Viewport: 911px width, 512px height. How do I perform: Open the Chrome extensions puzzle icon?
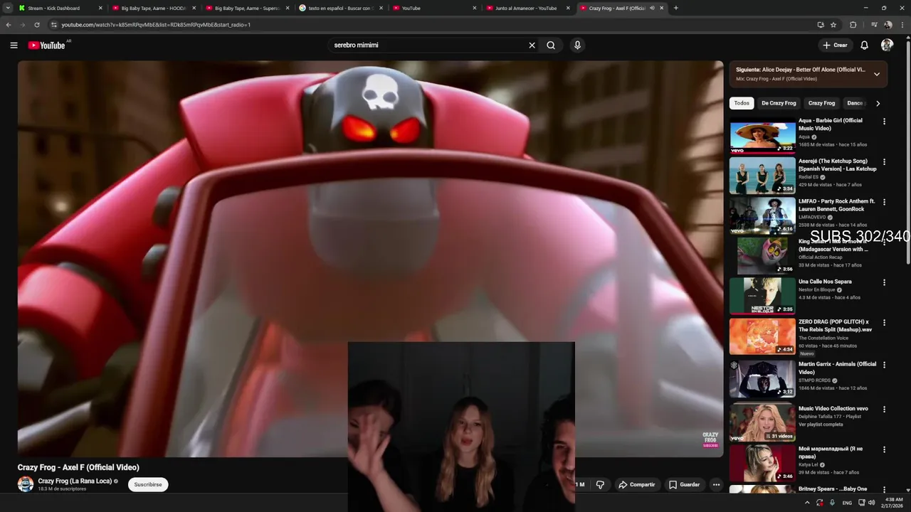click(x=853, y=25)
